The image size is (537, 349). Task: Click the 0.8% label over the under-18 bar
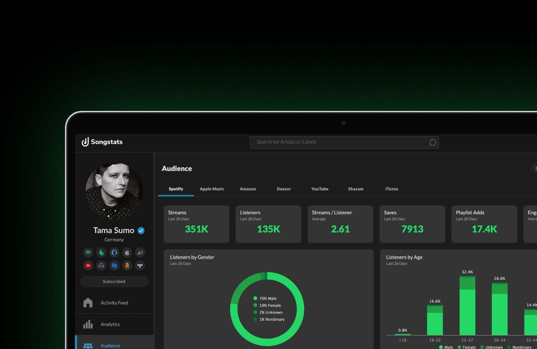pyautogui.click(x=403, y=330)
